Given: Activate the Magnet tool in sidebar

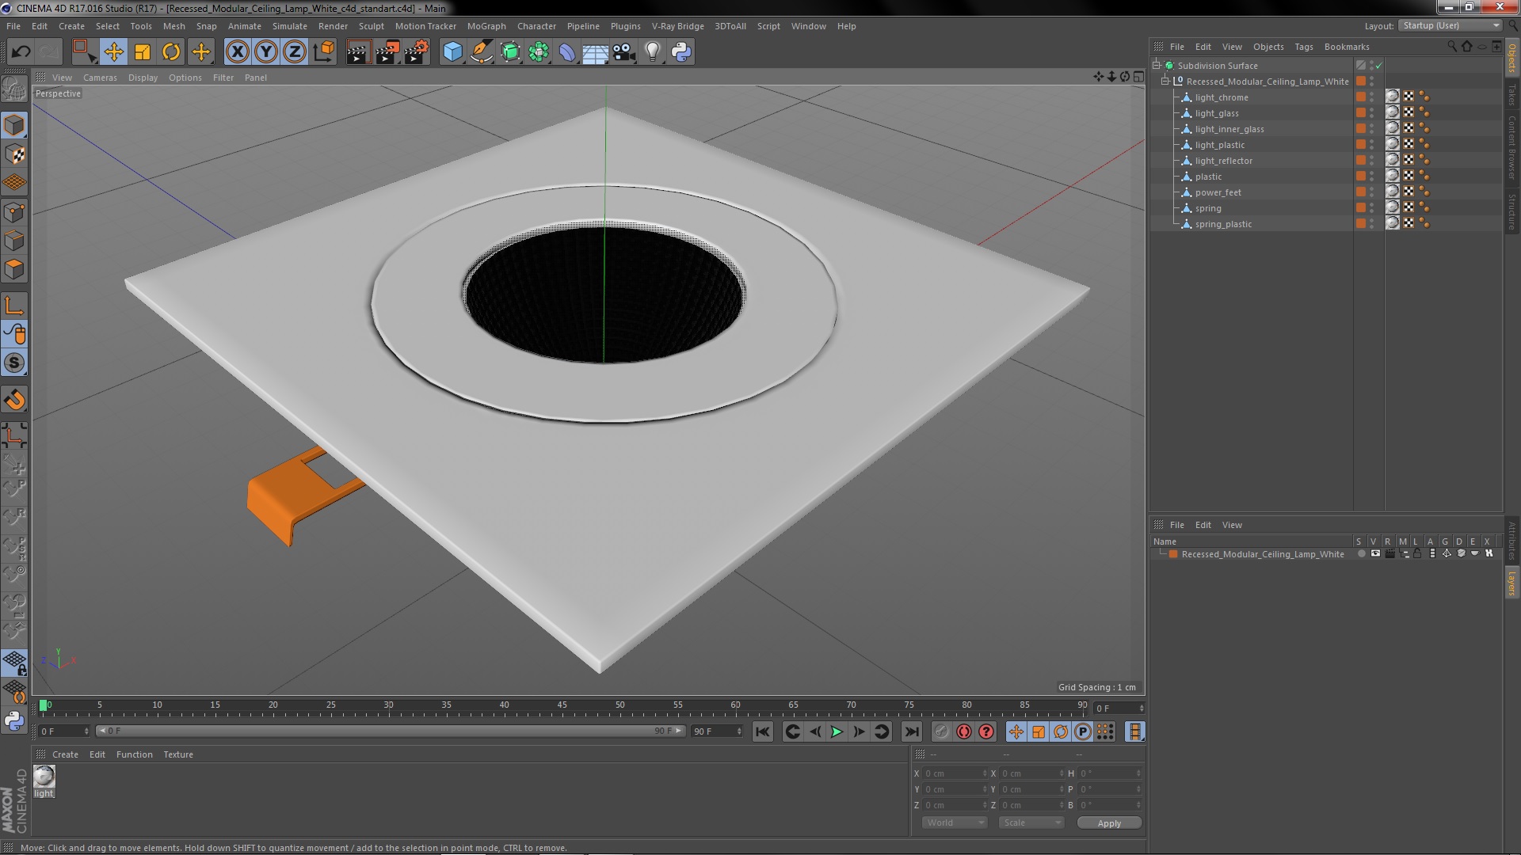Looking at the screenshot, I should coord(14,400).
